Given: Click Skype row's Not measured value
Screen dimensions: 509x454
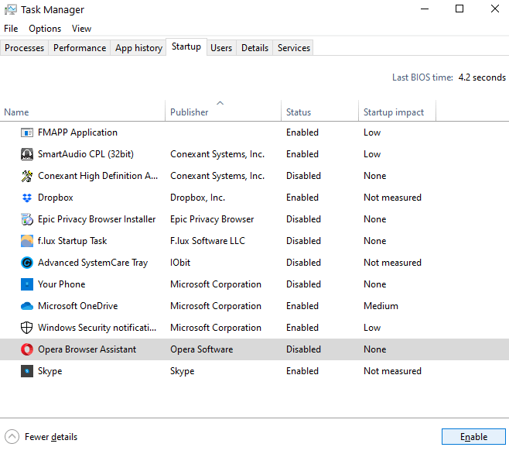Looking at the screenshot, I should pyautogui.click(x=392, y=371).
